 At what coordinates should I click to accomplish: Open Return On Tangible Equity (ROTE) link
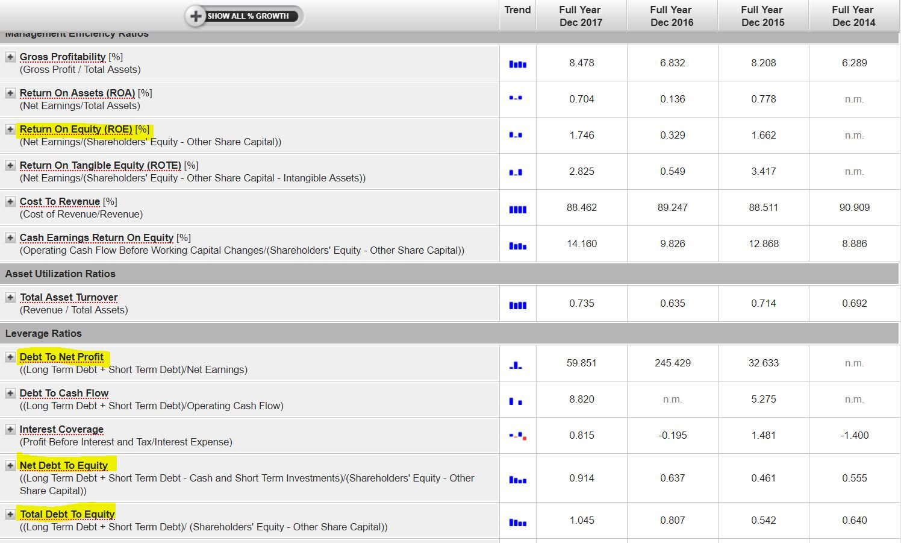(101, 165)
